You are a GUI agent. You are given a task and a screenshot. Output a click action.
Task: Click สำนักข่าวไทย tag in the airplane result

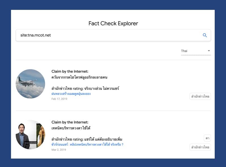(200, 97)
